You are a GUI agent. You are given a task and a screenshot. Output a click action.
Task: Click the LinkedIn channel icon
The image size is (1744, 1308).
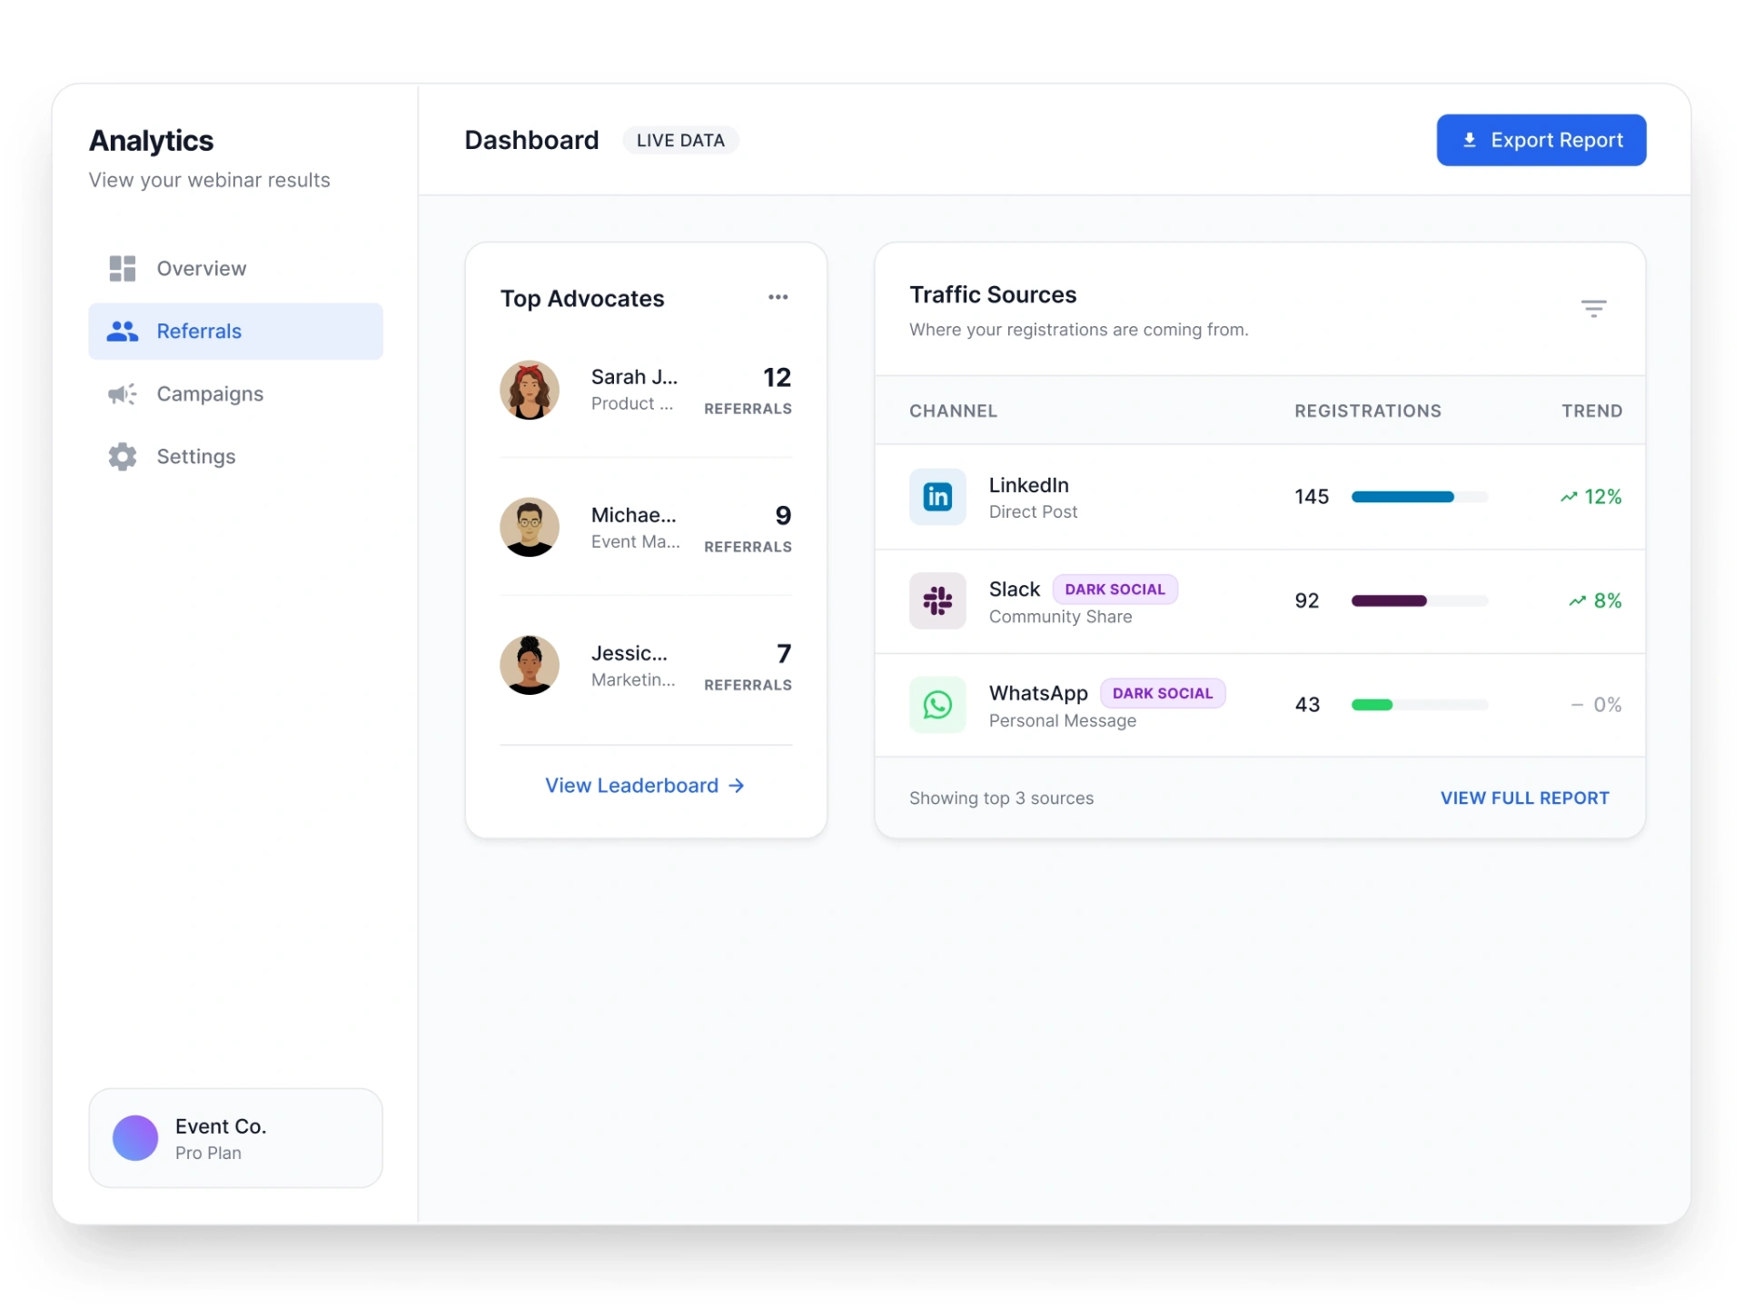[x=937, y=497]
